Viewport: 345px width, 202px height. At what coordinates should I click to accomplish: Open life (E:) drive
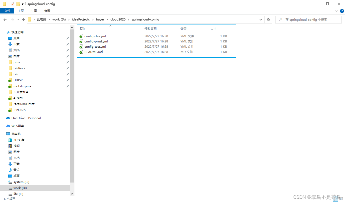point(18,194)
